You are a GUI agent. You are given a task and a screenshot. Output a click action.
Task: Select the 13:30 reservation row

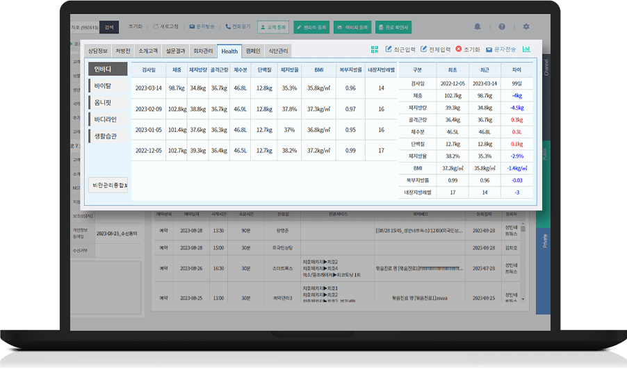339,231
